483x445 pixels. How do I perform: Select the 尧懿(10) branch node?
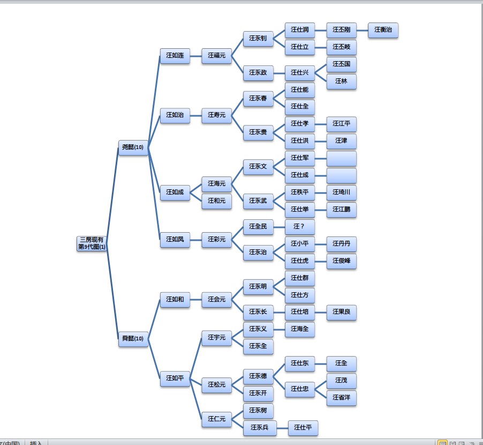[133, 147]
